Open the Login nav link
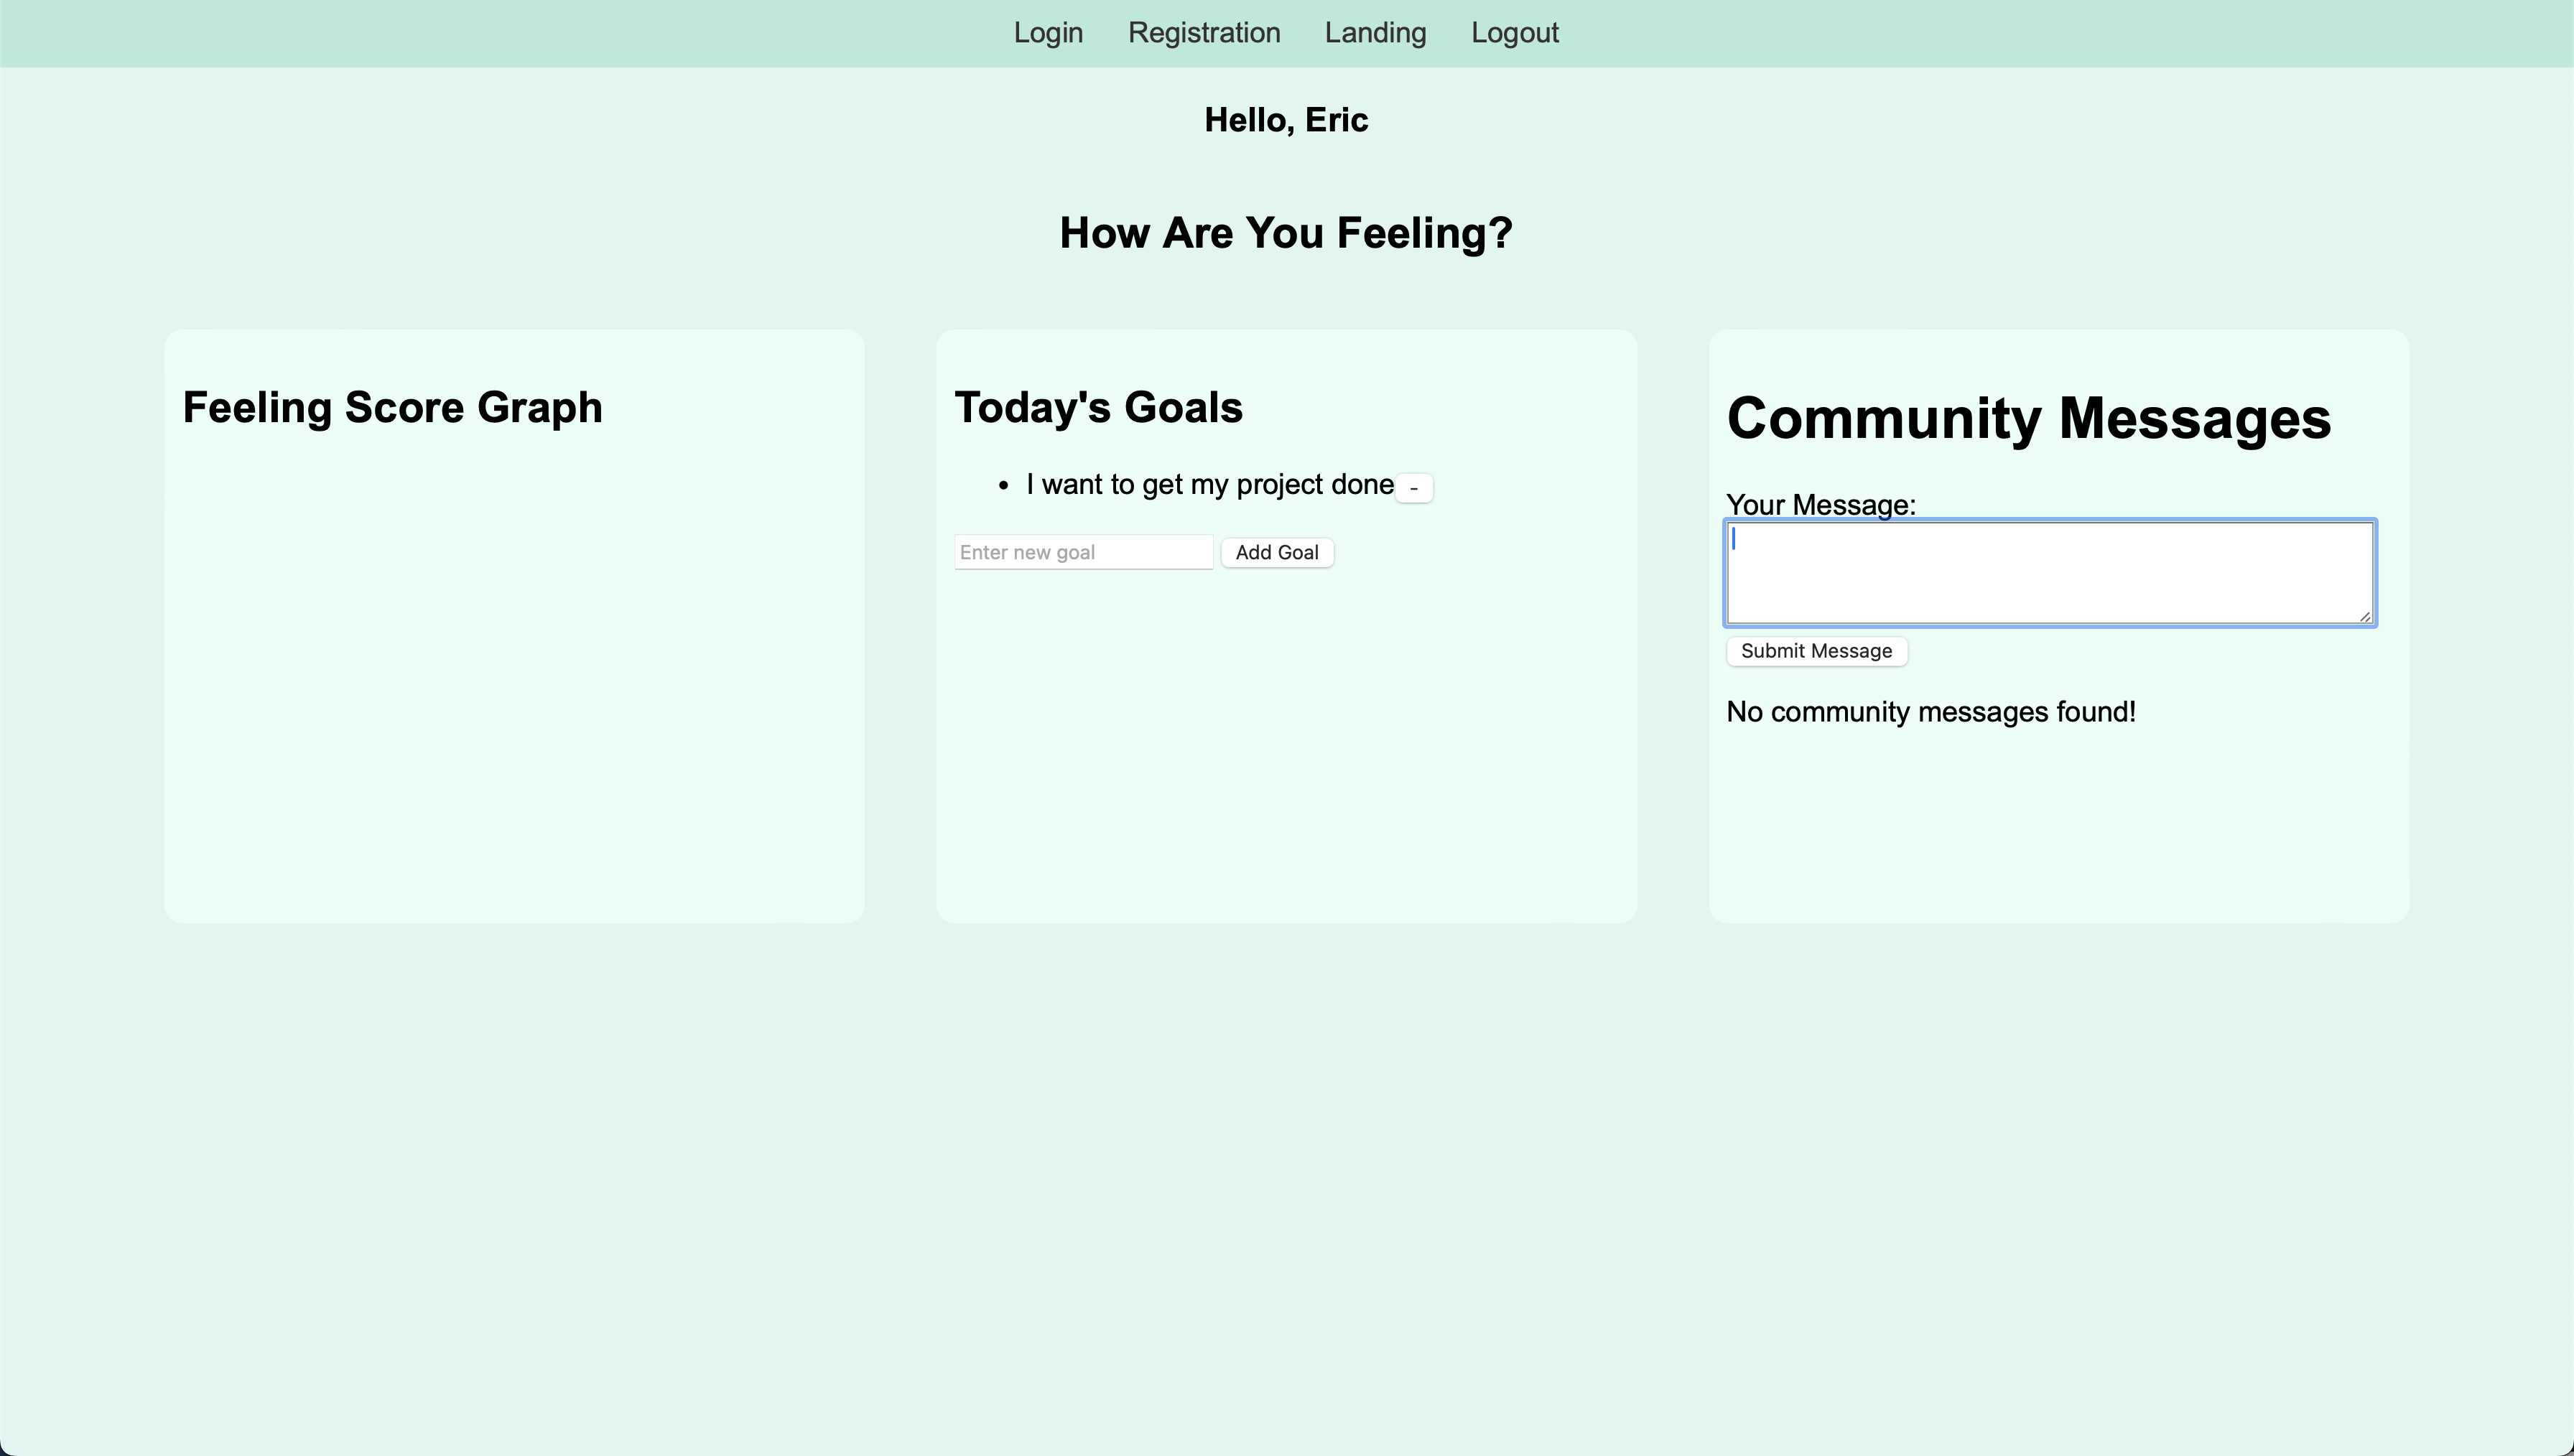This screenshot has width=2574, height=1456. 1048,33
